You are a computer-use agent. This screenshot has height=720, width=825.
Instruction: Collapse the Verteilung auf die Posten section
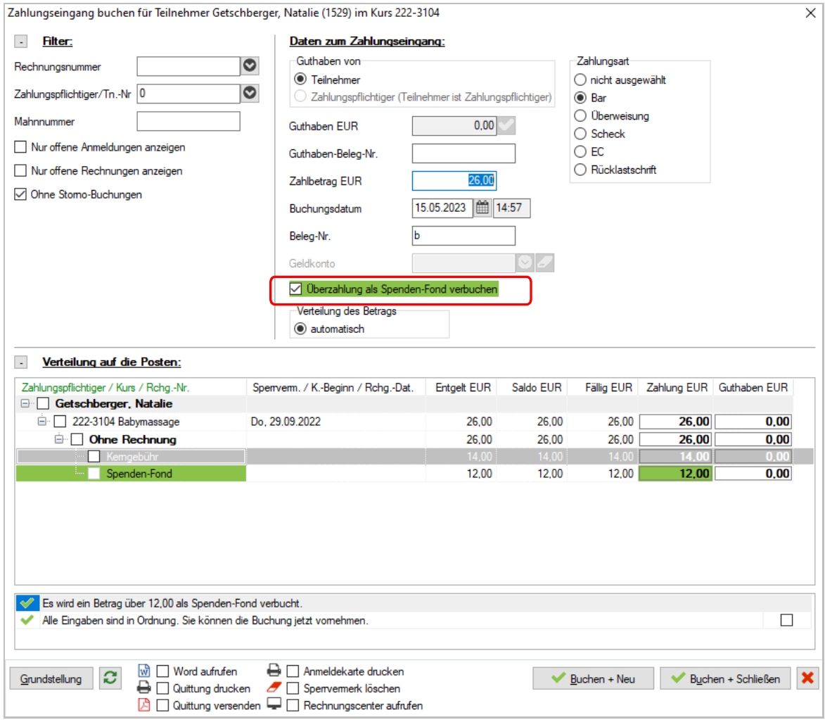point(21,362)
